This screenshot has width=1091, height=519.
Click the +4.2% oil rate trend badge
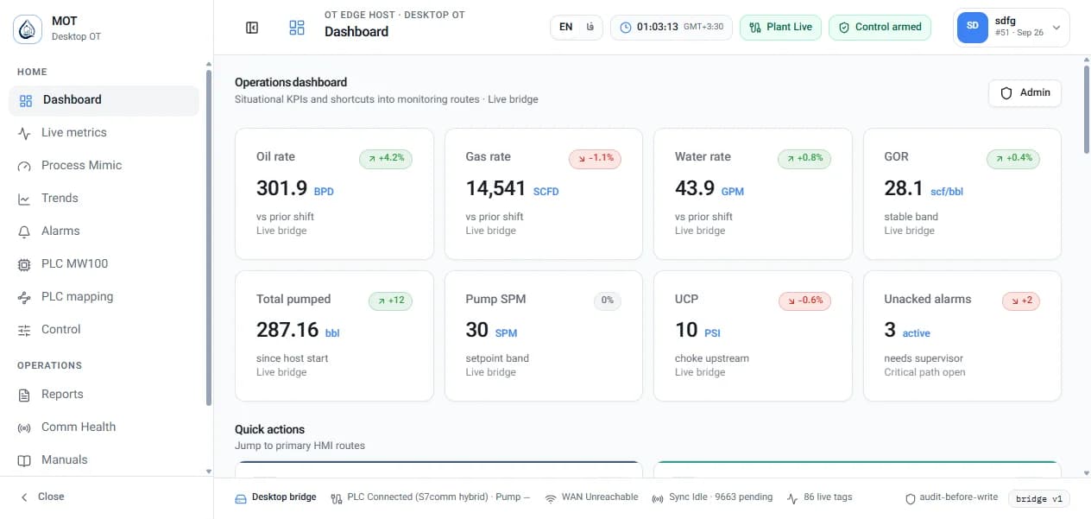pos(386,159)
